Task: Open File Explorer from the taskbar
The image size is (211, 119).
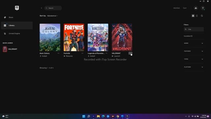Action: 98,116
